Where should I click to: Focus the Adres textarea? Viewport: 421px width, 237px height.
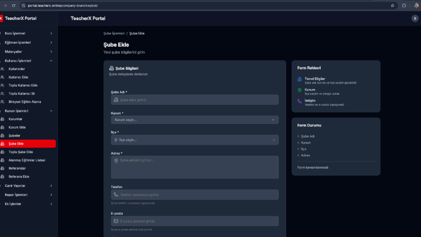pos(195,167)
